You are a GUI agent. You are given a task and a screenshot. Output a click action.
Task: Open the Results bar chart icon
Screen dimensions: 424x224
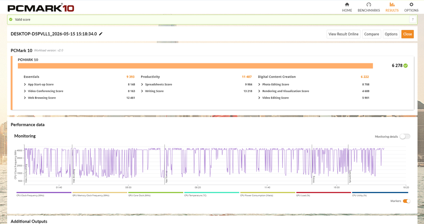(392, 4)
